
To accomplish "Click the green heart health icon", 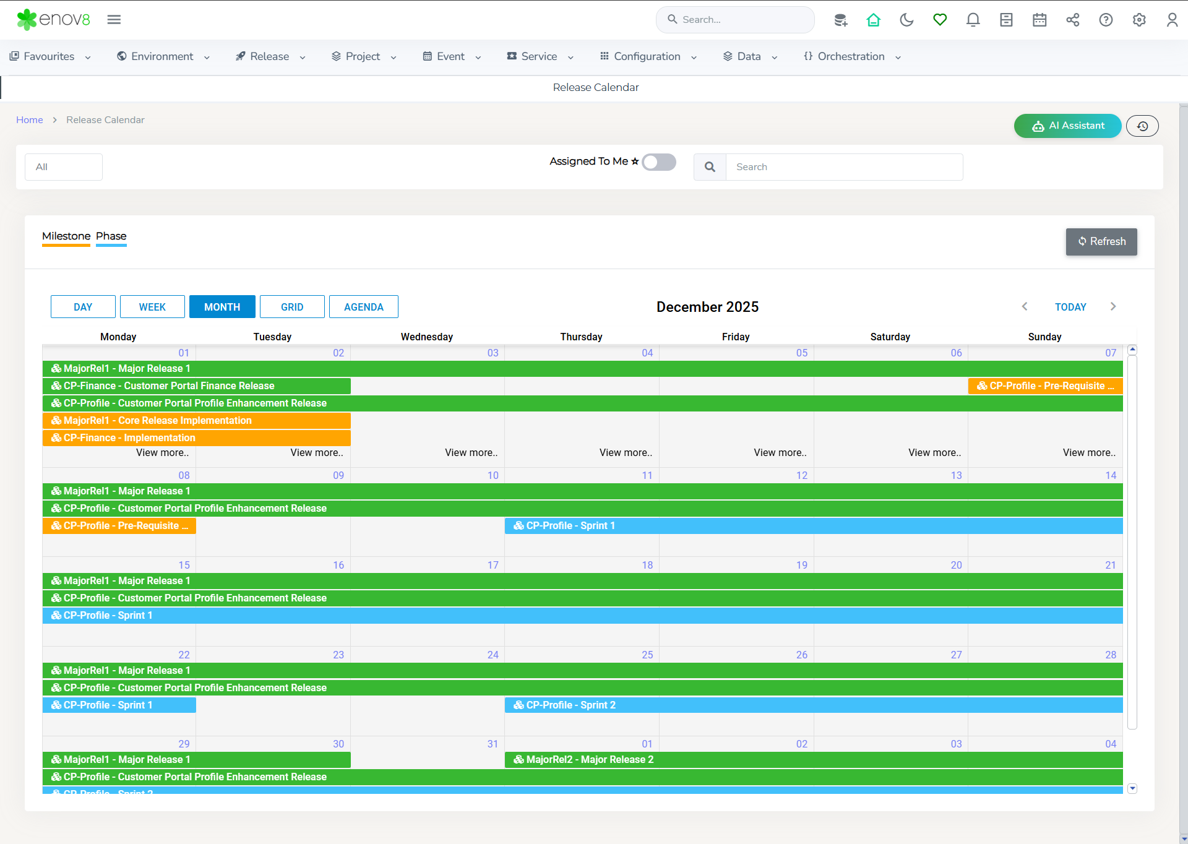I will coord(940,20).
